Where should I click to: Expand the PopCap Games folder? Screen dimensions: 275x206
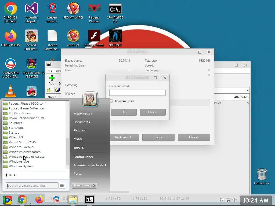click(17, 113)
